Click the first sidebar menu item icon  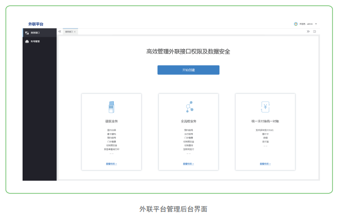(x=27, y=33)
